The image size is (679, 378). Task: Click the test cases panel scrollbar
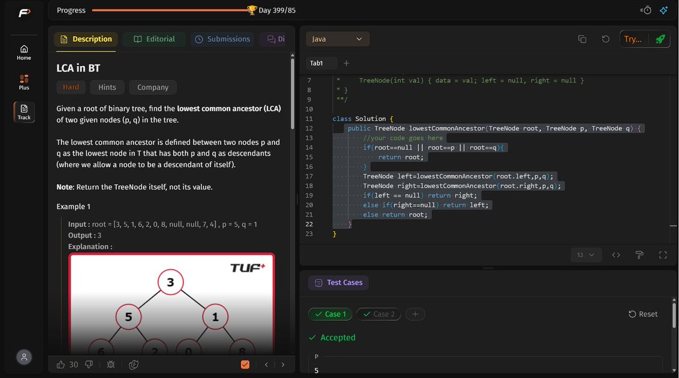tap(673, 314)
